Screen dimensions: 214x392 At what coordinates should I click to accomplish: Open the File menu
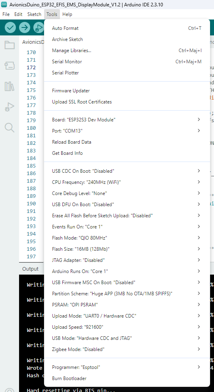(x=6, y=14)
